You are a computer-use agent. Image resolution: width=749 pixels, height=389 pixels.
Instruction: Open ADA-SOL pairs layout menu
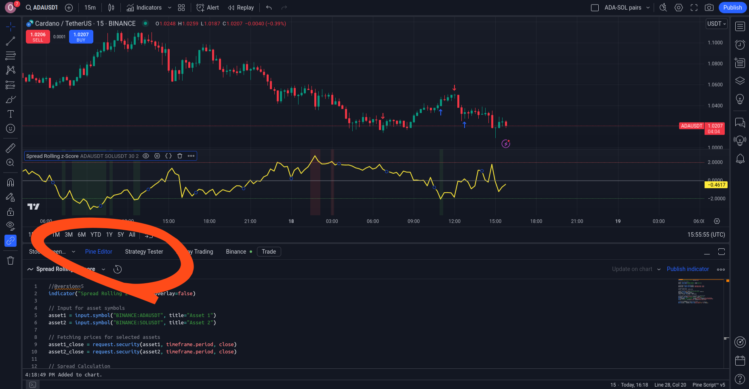coord(627,8)
